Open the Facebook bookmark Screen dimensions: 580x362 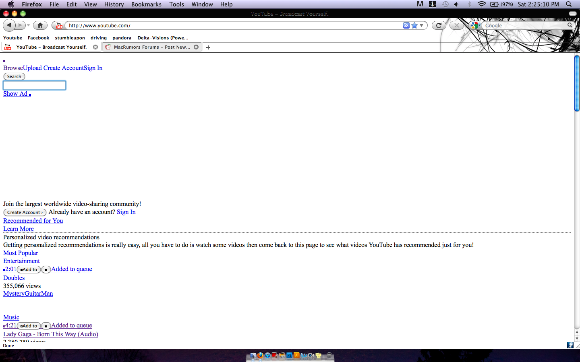(38, 38)
